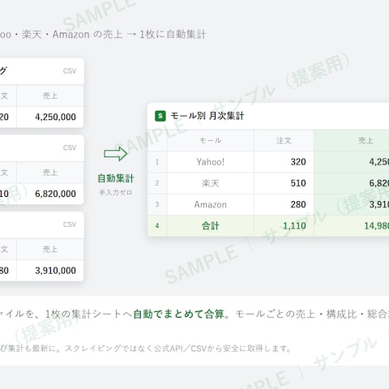Click row number 3 in summary table
The image size is (389, 389).
tap(157, 204)
